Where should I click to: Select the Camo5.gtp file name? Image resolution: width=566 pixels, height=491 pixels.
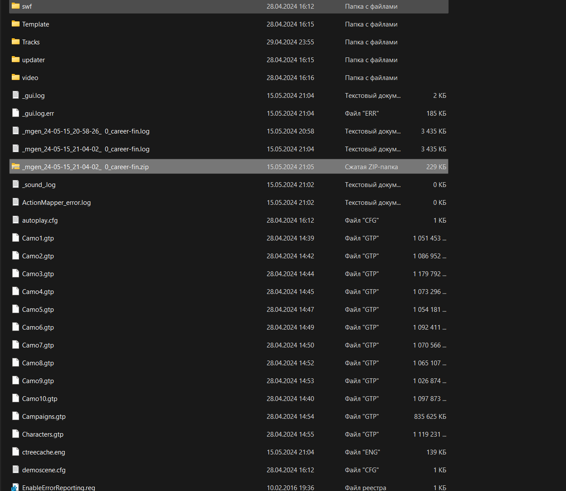pos(38,310)
